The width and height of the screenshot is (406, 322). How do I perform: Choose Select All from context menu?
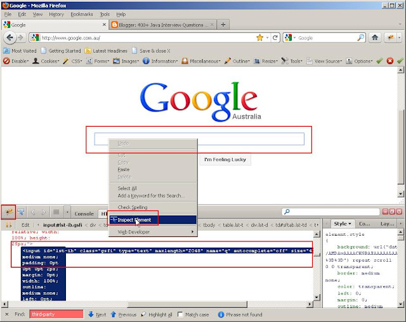coord(153,188)
